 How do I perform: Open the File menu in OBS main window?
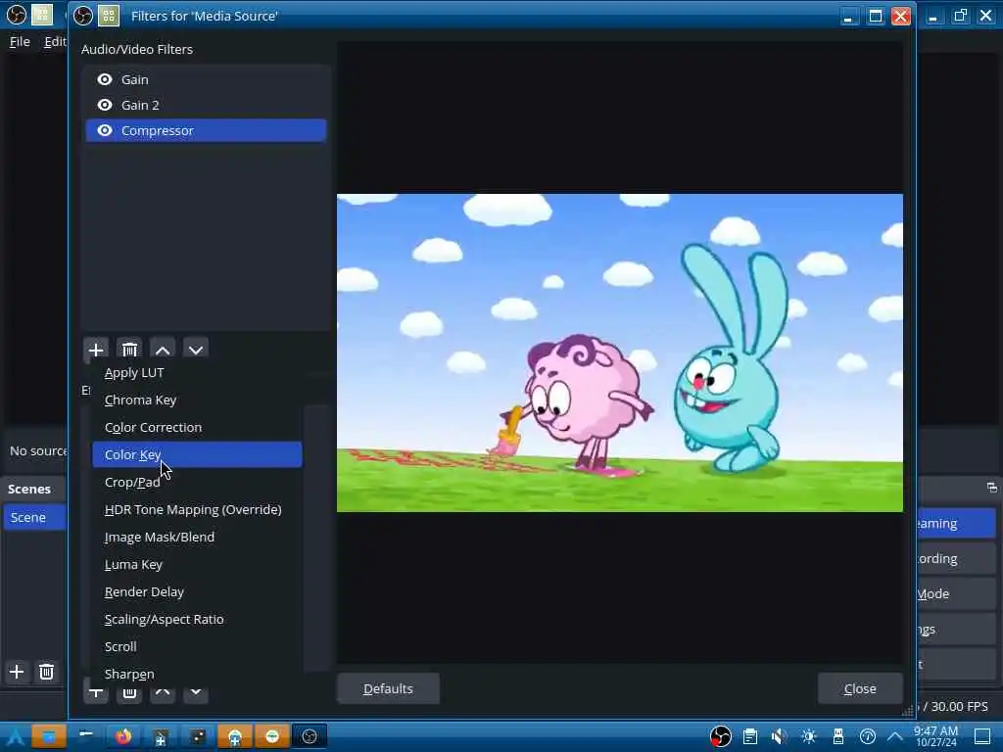click(20, 41)
